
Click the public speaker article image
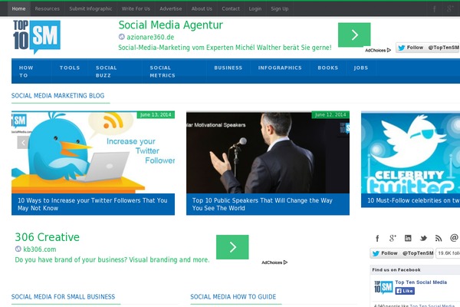(268, 152)
